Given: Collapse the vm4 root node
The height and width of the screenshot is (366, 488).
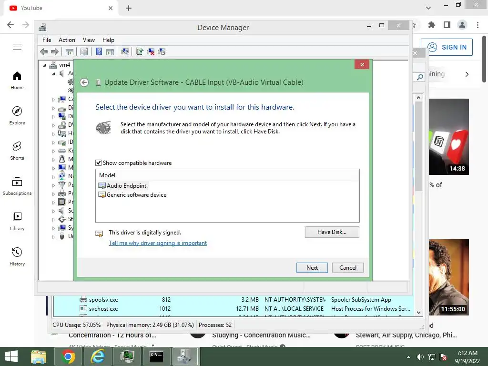Looking at the screenshot, I should pos(44,65).
